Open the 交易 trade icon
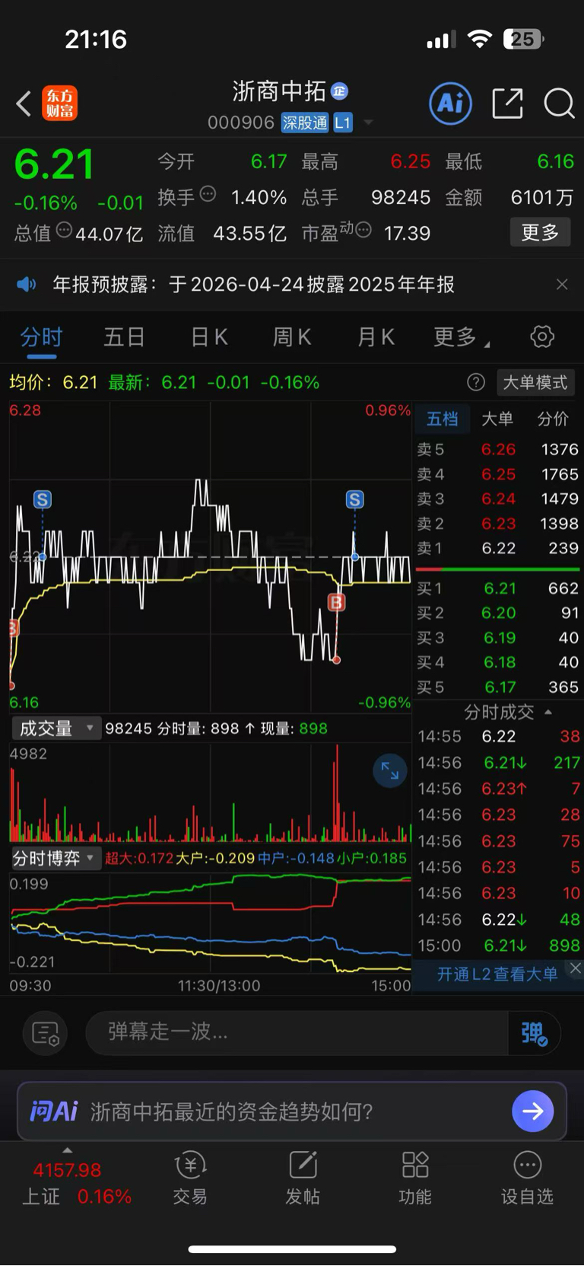 click(x=190, y=1178)
